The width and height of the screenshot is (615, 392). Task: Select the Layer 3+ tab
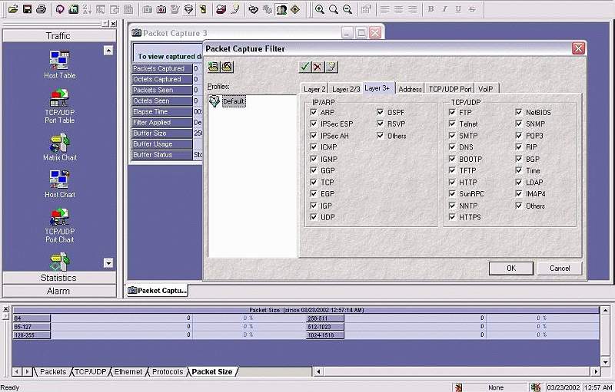pos(377,88)
